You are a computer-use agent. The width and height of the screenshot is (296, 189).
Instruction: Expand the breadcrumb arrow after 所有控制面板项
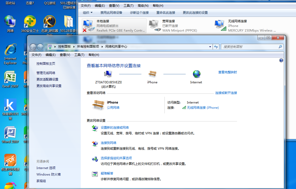click(x=102, y=47)
